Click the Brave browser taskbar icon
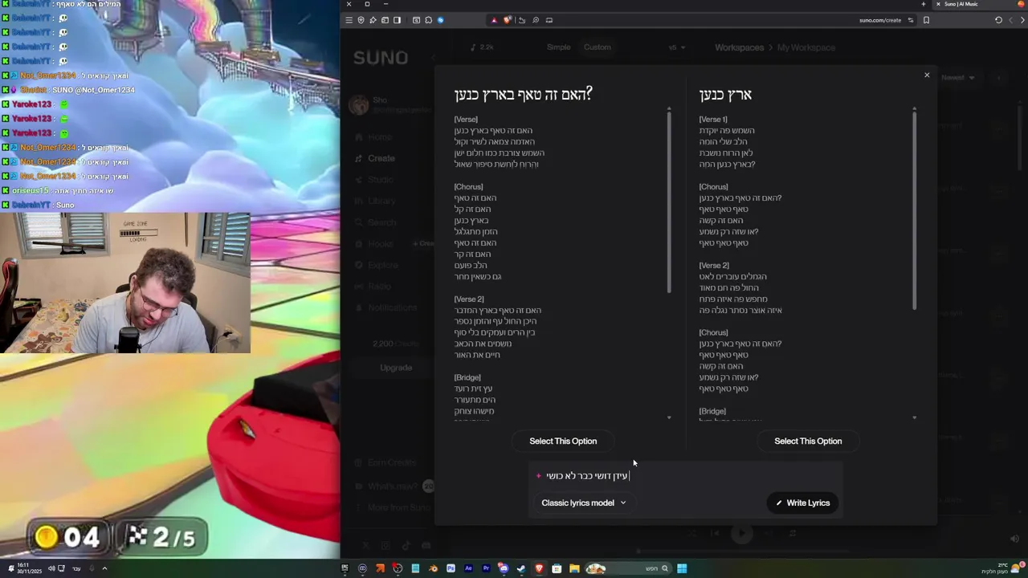The width and height of the screenshot is (1028, 578). tap(539, 568)
